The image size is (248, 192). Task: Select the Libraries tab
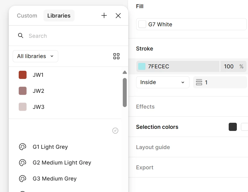click(x=59, y=16)
